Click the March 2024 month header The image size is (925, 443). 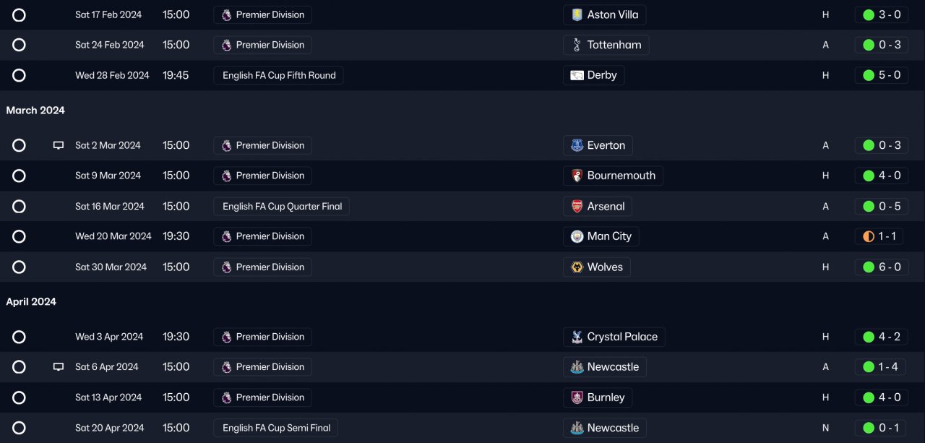click(35, 111)
